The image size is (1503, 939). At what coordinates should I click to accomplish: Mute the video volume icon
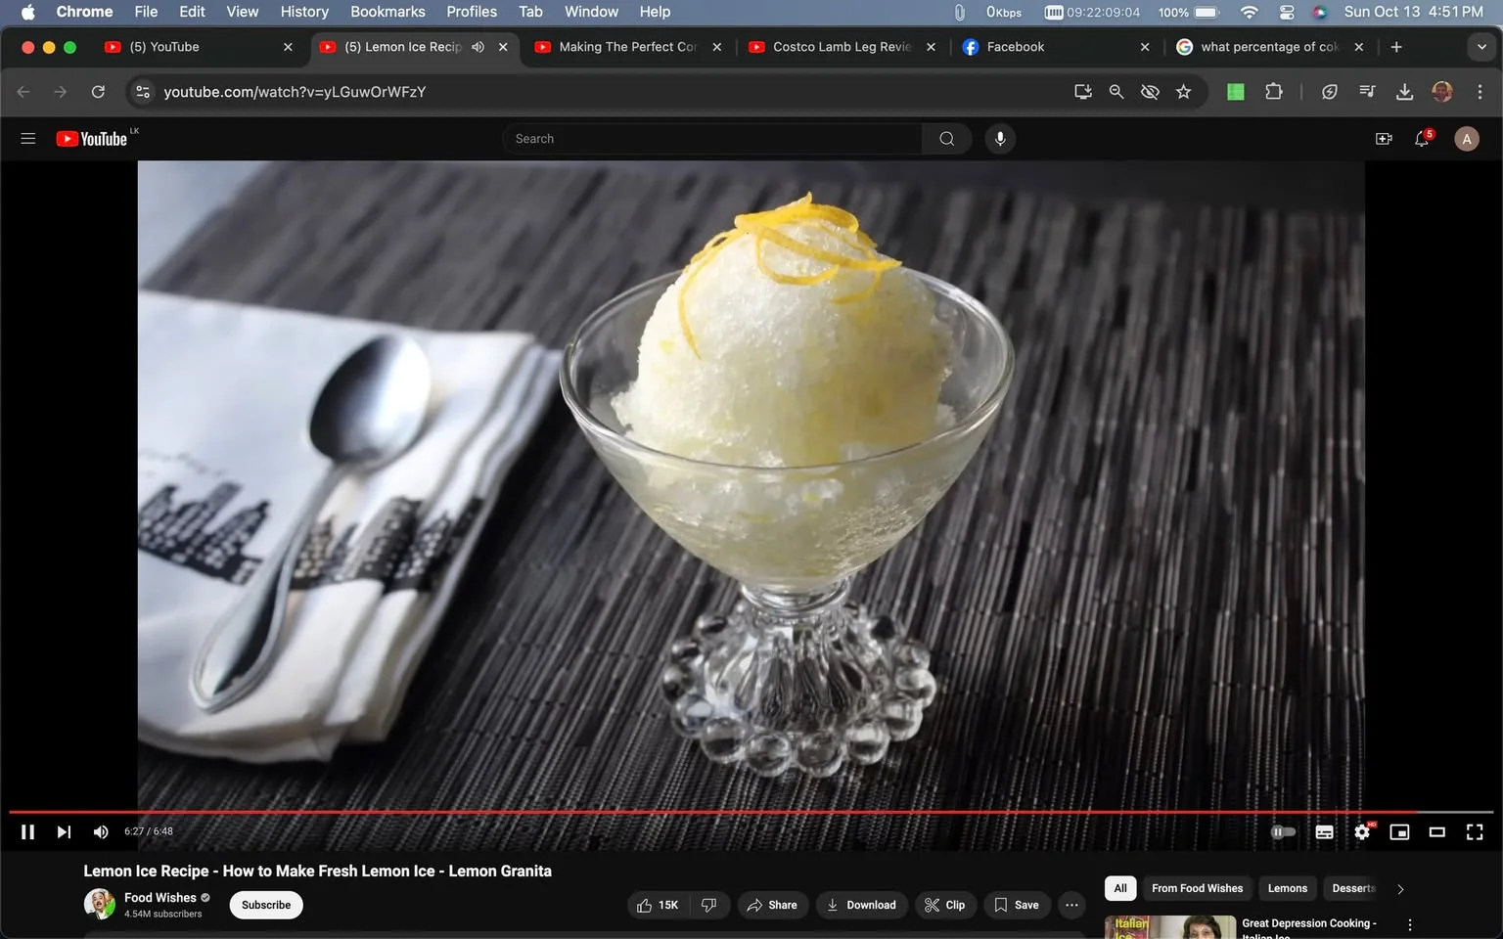pos(100,831)
